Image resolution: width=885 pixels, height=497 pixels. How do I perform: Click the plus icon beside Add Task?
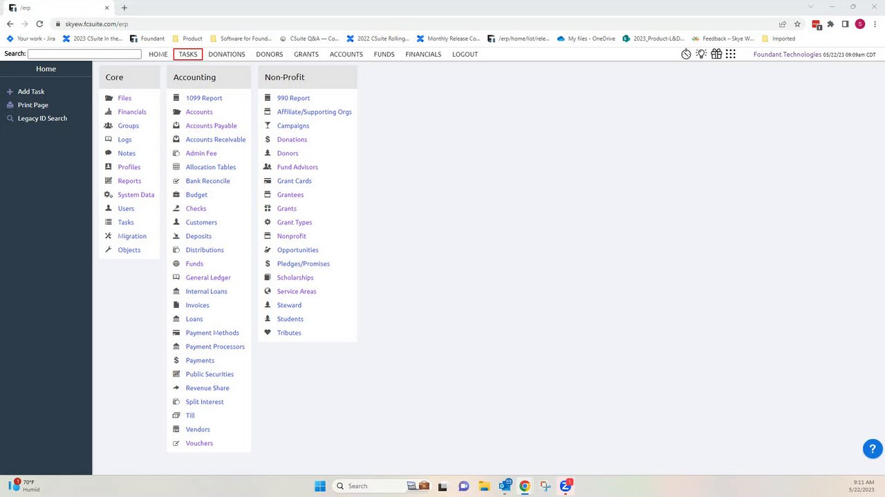pos(10,92)
